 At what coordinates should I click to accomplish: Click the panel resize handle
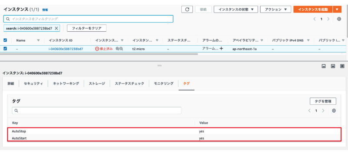tap(159, 65)
